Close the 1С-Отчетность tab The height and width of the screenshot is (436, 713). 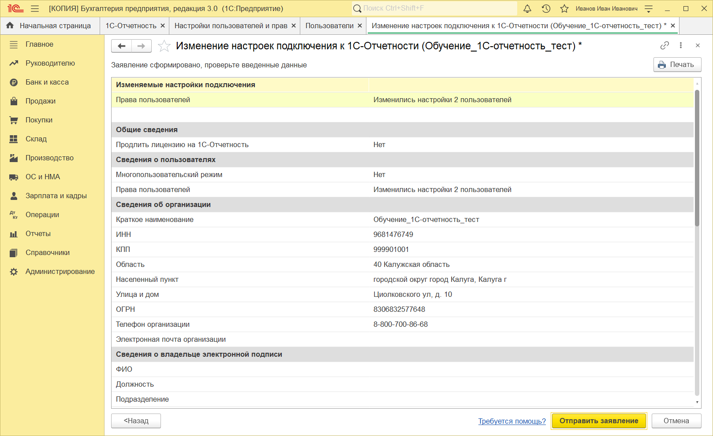pos(163,26)
